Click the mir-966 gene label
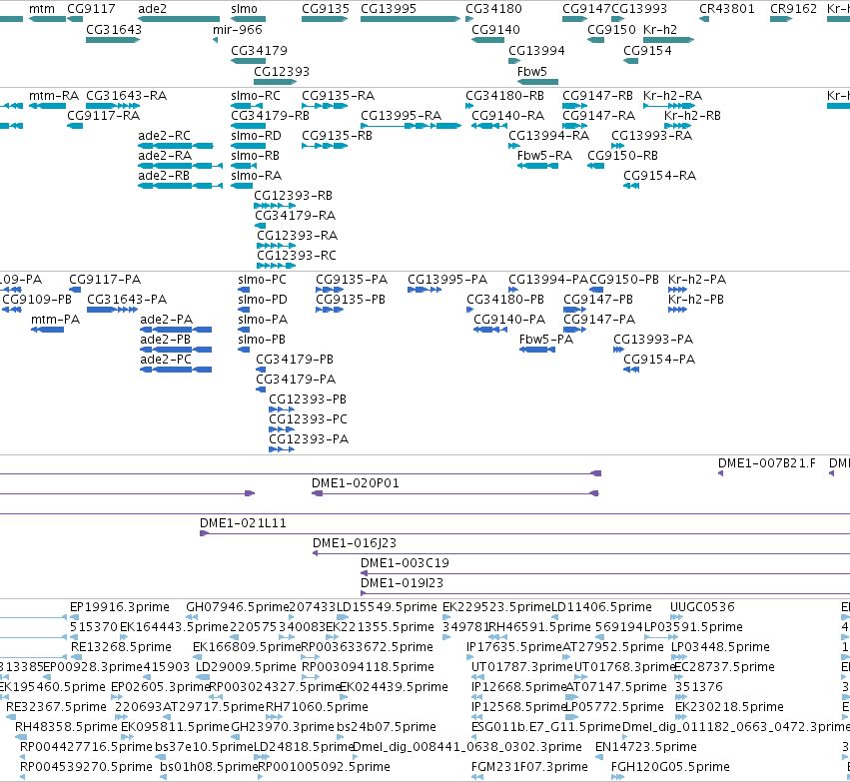The width and height of the screenshot is (850, 782). coord(238,30)
